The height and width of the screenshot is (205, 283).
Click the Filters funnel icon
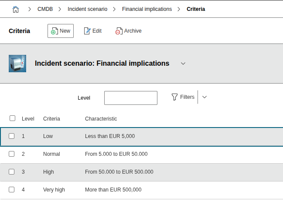point(174,97)
